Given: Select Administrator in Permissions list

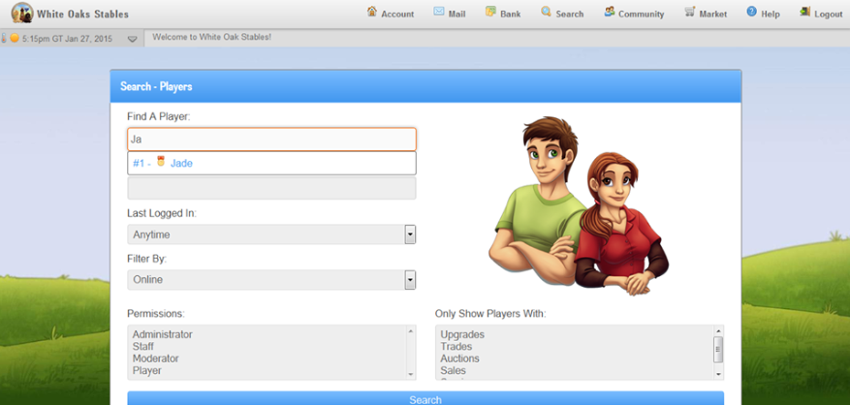Looking at the screenshot, I should coord(163,334).
